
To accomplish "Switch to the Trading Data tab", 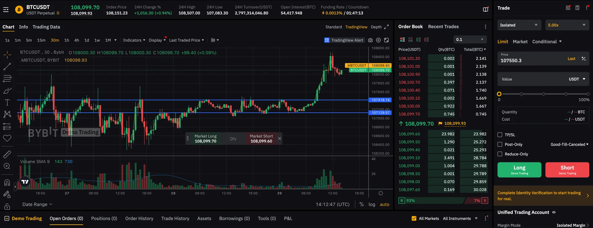I will click(46, 27).
